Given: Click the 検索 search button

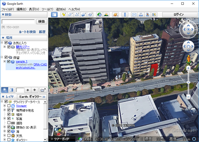Looking at the screenshot, I should 41,22.
